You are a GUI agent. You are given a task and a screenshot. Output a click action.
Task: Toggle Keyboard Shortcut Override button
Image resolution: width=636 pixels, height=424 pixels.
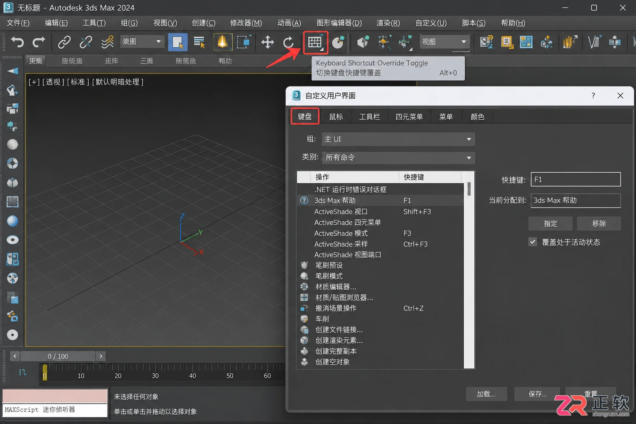(315, 42)
